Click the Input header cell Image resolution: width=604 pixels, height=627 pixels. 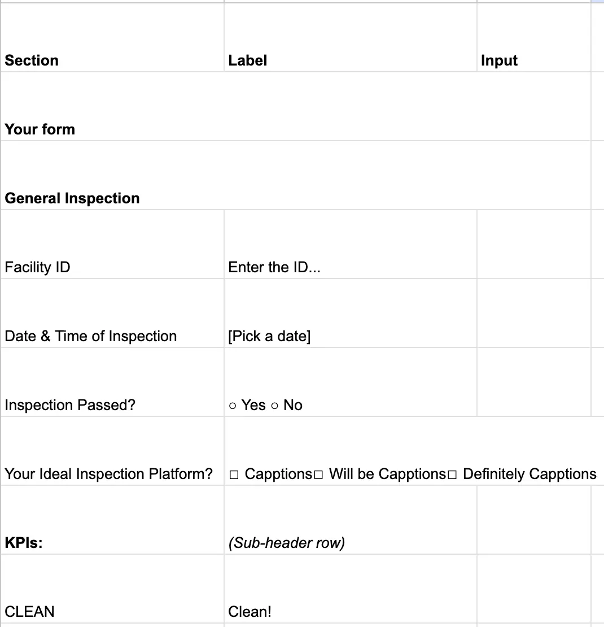pyautogui.click(x=534, y=38)
